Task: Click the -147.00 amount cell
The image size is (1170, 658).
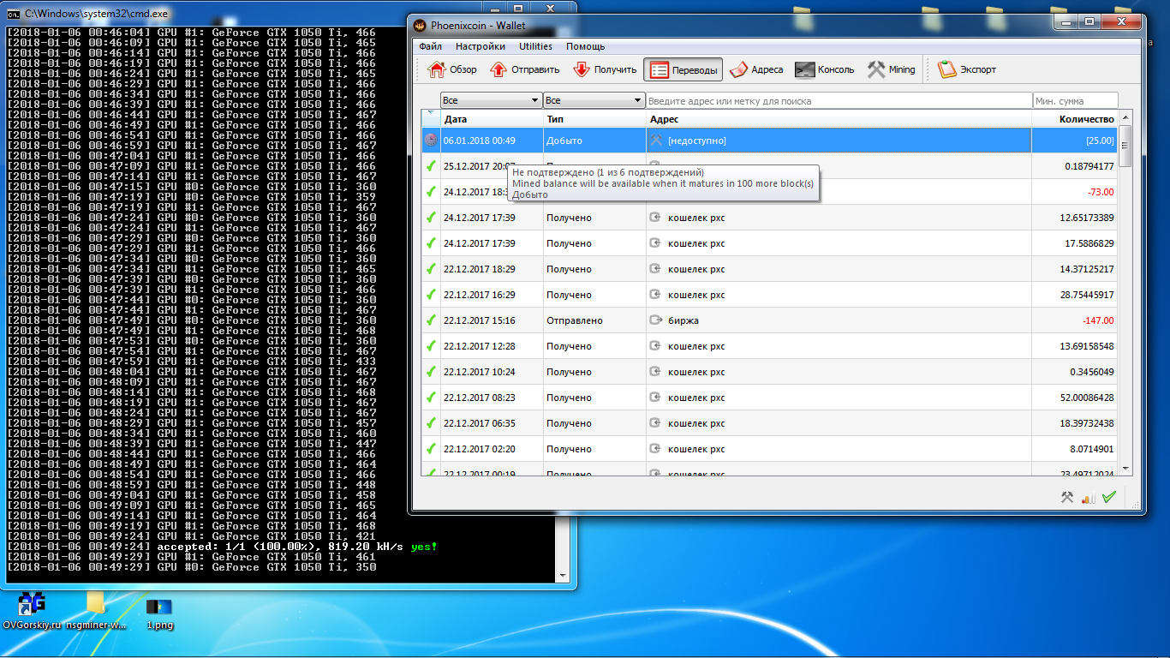Action: (1075, 320)
